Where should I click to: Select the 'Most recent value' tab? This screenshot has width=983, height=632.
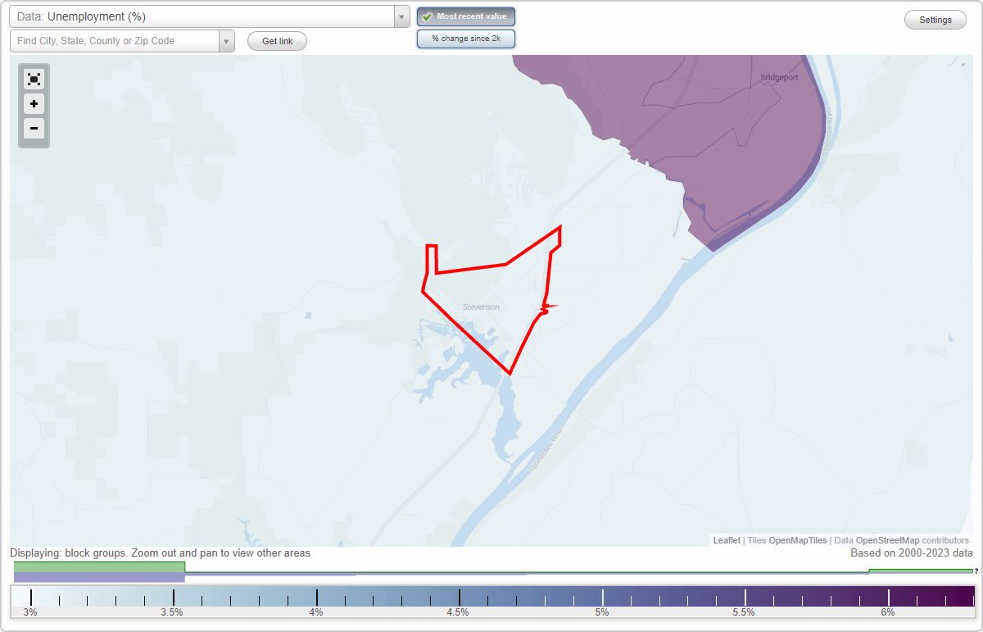point(465,16)
